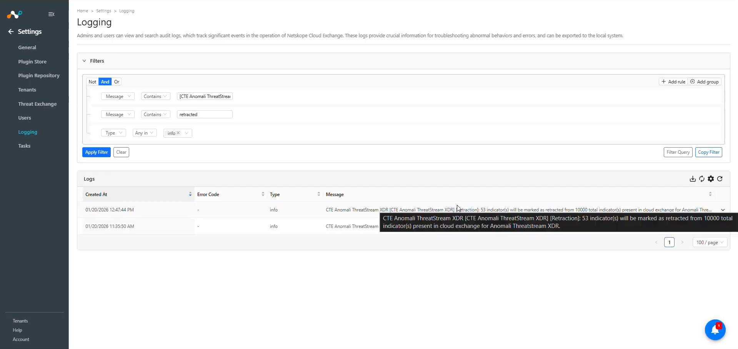Toggle auto-refresh sync icon in Logs
The image size is (738, 349).
click(x=702, y=179)
